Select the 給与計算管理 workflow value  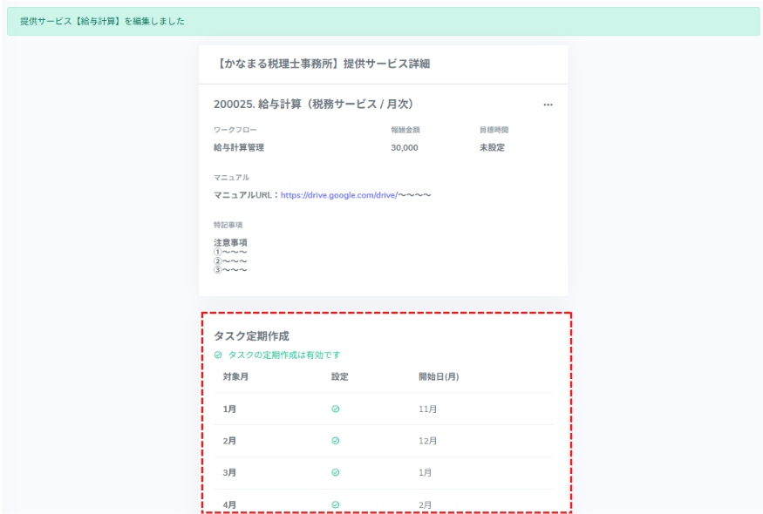point(239,147)
